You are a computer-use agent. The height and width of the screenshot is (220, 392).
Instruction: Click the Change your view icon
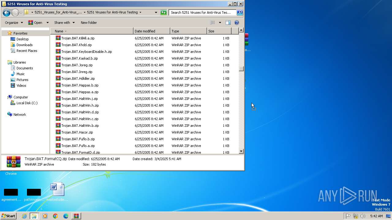pos(213,23)
